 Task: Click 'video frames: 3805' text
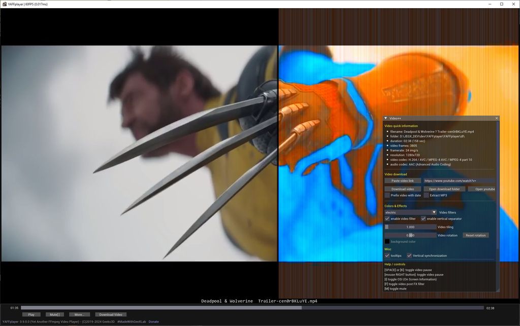[404, 146]
